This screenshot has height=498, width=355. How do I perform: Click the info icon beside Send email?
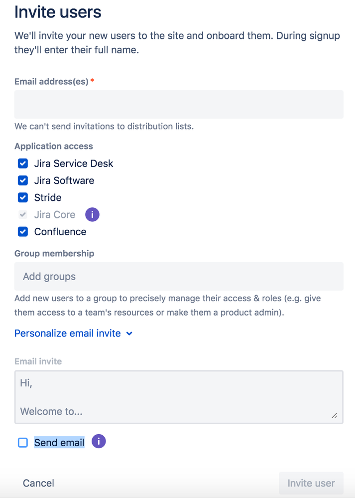(x=98, y=441)
